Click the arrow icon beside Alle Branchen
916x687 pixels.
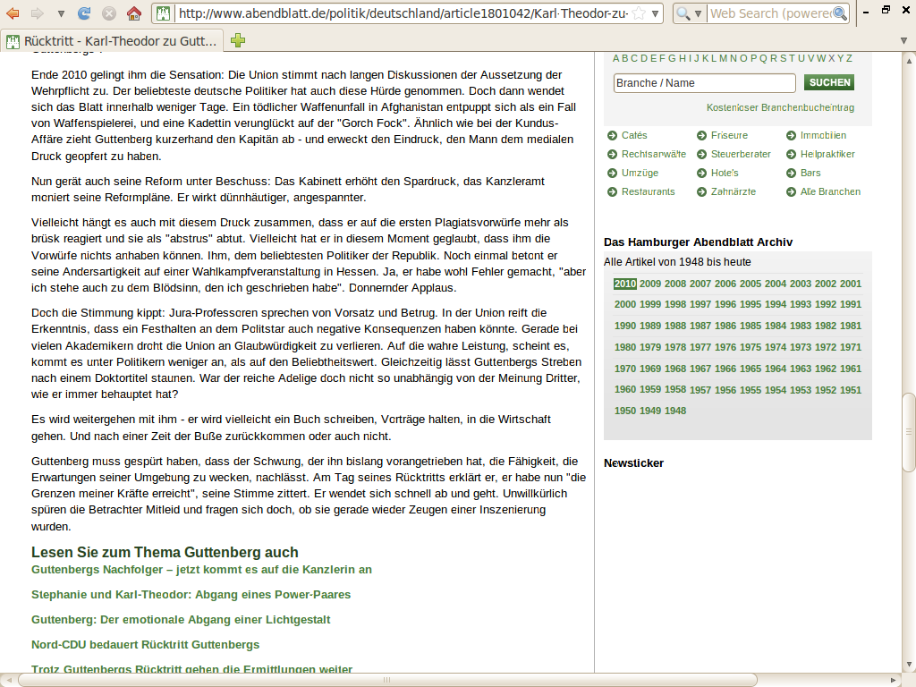pos(791,191)
